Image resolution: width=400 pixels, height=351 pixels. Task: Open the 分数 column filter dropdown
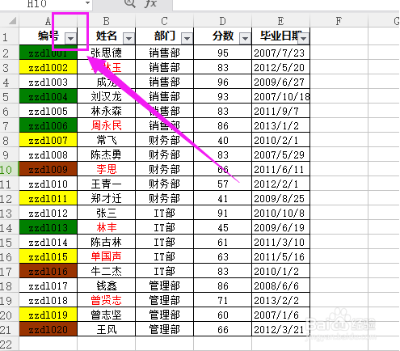point(246,39)
